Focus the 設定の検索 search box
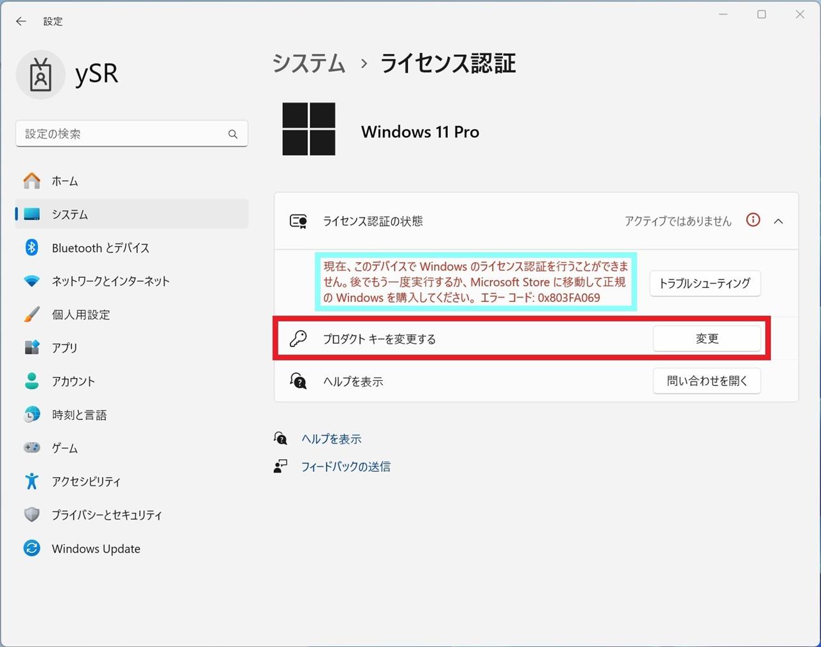 (x=131, y=134)
